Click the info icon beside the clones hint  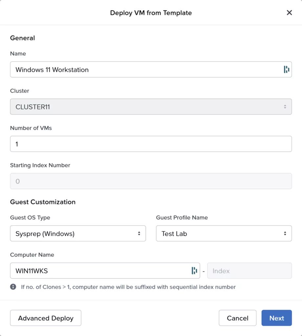(x=13, y=287)
